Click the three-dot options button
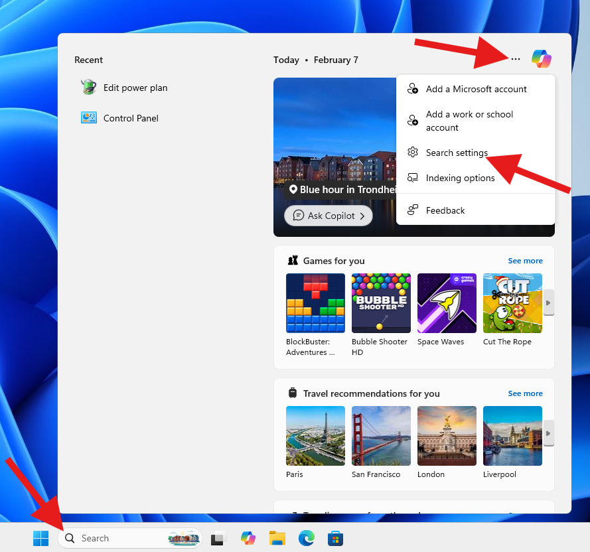Viewport: 590px width, 552px height. tap(516, 59)
